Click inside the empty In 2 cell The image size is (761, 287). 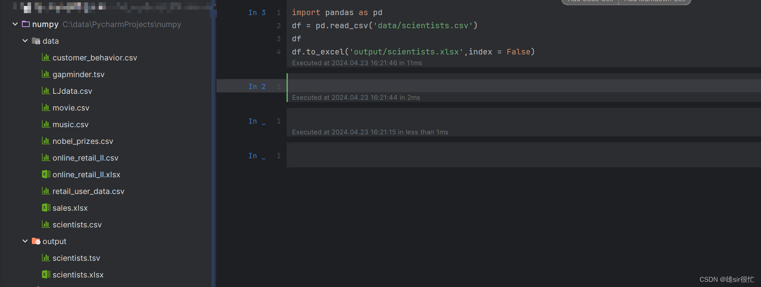524,86
